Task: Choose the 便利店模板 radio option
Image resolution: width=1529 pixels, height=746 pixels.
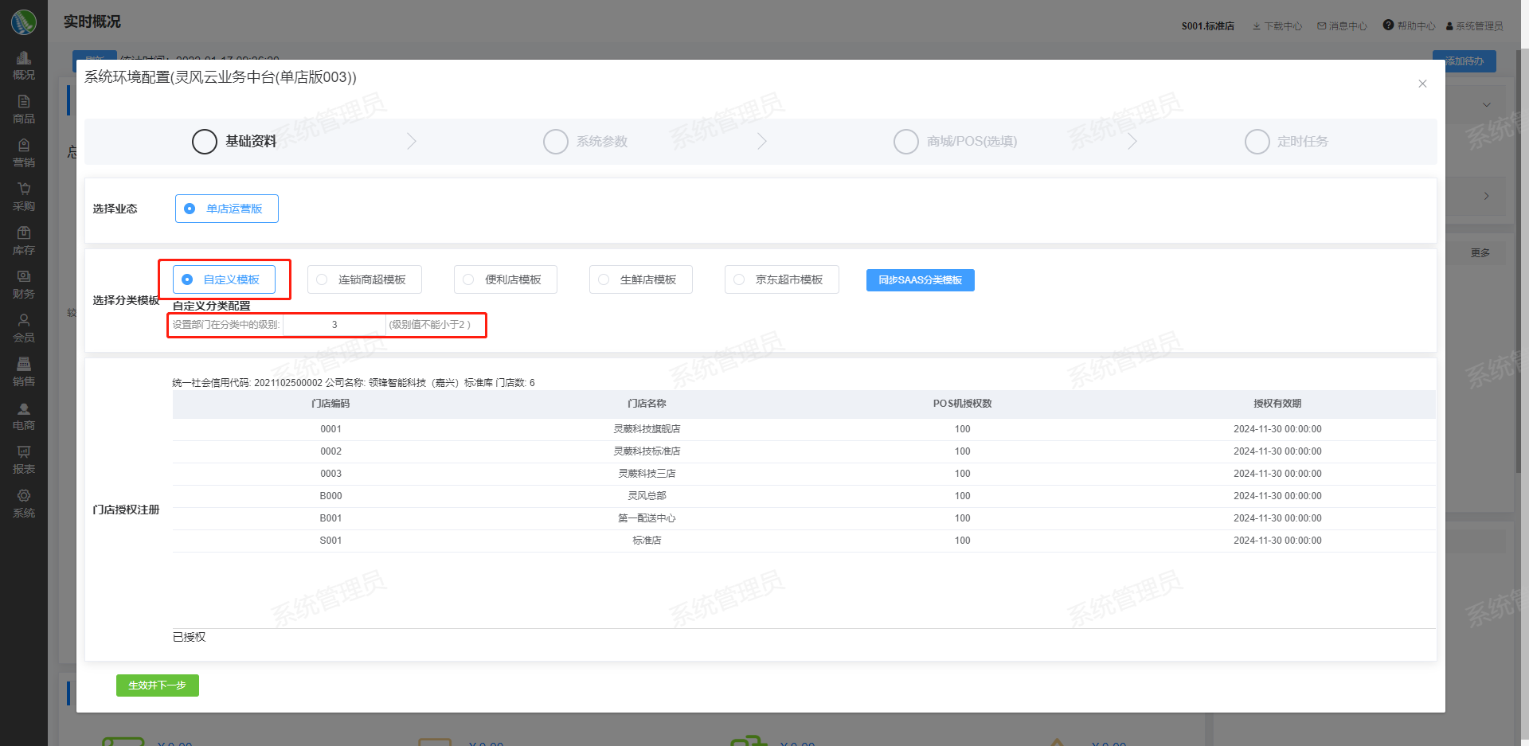Action: [x=469, y=279]
